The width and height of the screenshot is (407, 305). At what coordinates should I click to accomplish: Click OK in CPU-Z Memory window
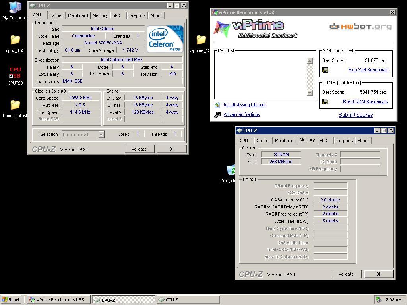pos(379,274)
